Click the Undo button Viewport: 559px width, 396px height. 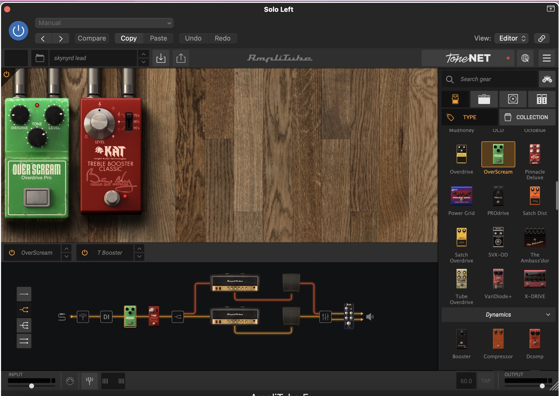click(193, 38)
